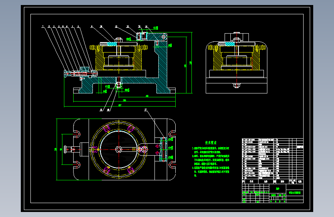Click the upper-left magenta clamp in the top view

pos(106,129)
